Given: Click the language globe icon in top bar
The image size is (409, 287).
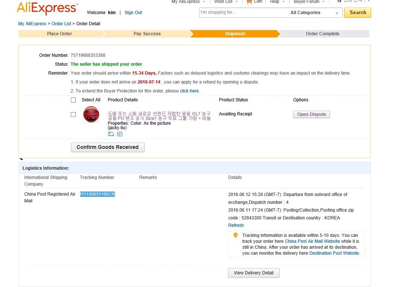Looking at the screenshot, I should 339,1.
